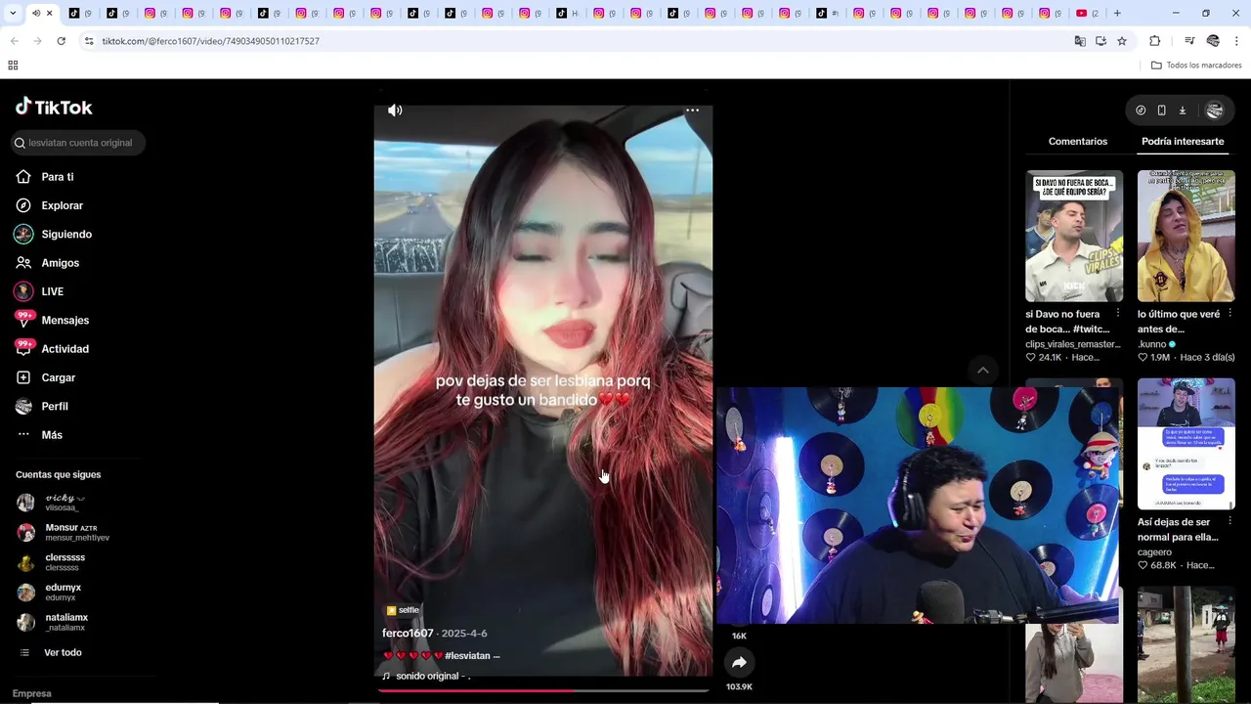
Task: Open options for 'Así dejas de ser' video
Action: (1229, 522)
